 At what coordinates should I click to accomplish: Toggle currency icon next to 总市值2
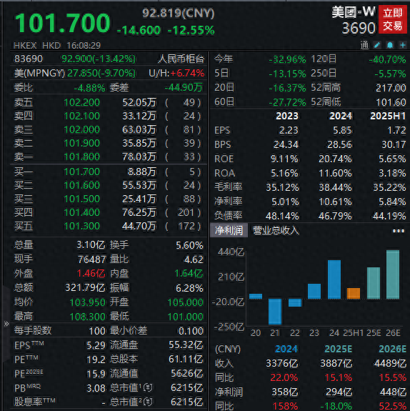pos(148,401)
